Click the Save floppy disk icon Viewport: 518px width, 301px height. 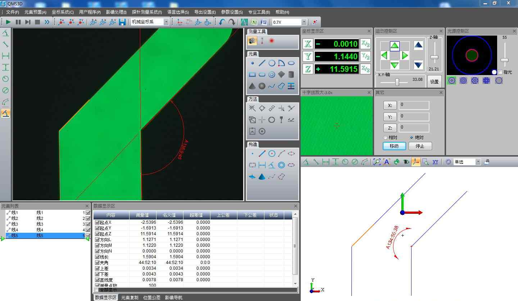coord(122,22)
